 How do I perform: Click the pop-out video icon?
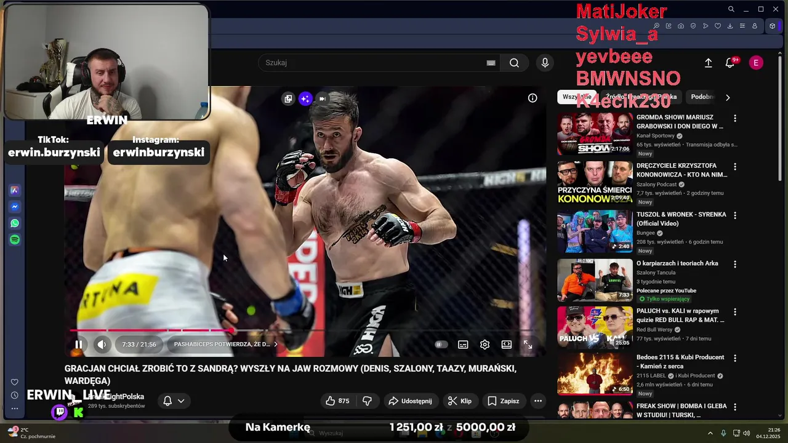(x=287, y=98)
